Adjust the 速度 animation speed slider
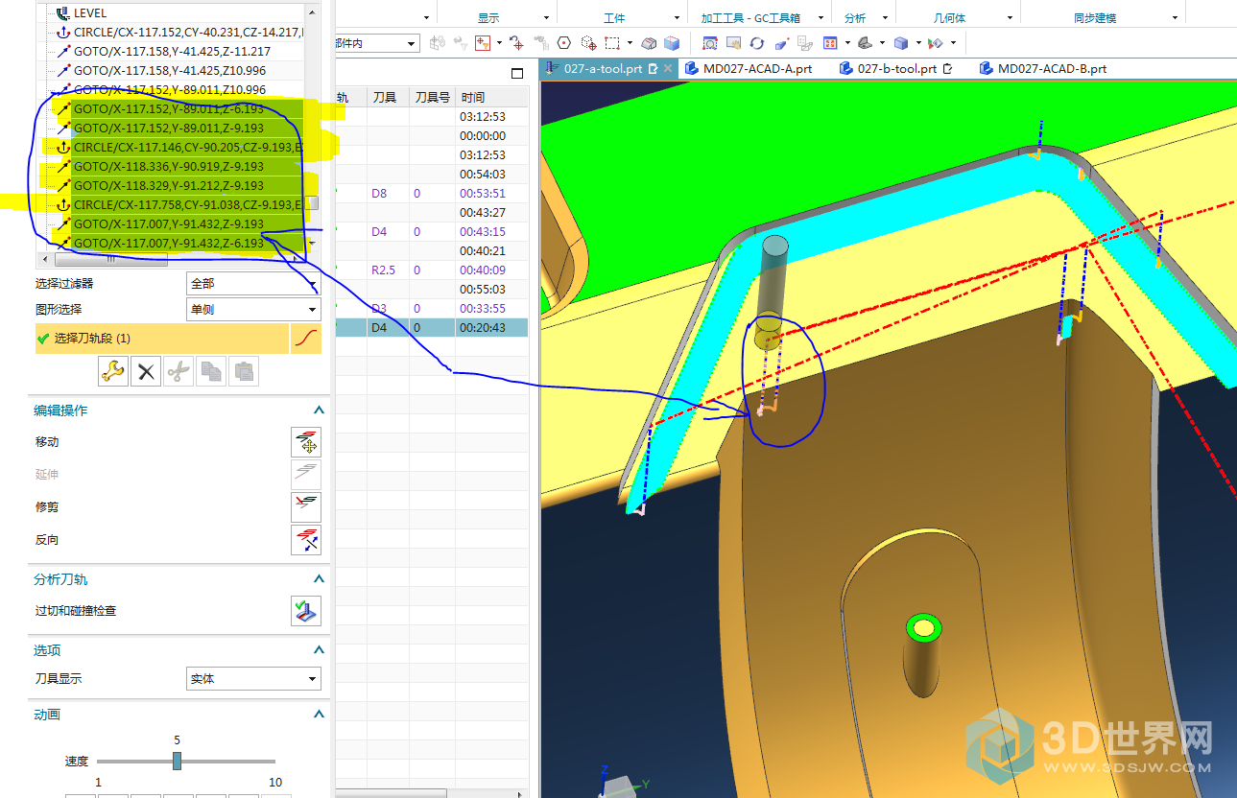This screenshot has height=798, width=1237. 177,761
